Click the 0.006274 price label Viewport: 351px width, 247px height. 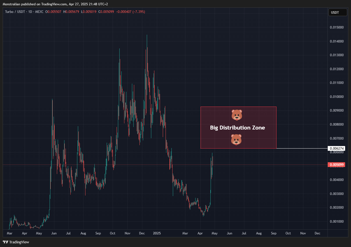point(336,148)
